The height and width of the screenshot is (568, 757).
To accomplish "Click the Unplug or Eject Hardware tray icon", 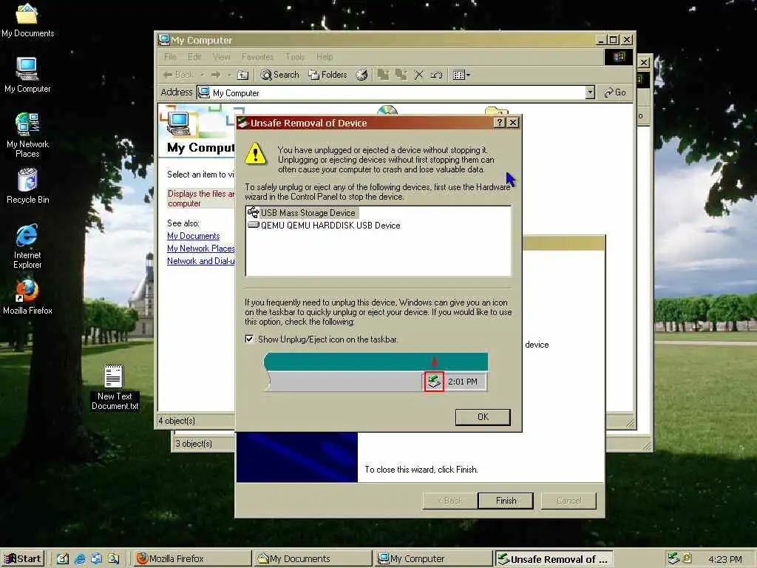I will click(673, 559).
